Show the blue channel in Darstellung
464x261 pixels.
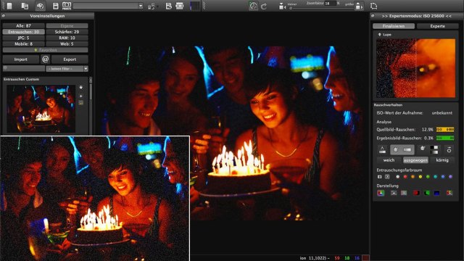436,193
